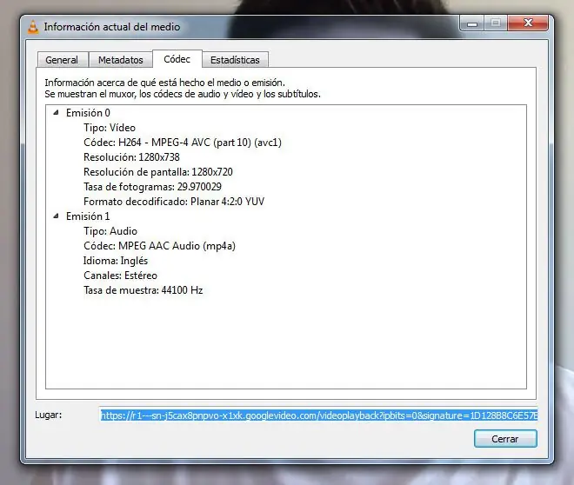Click the VLC cone icon in title bar

coord(33,27)
